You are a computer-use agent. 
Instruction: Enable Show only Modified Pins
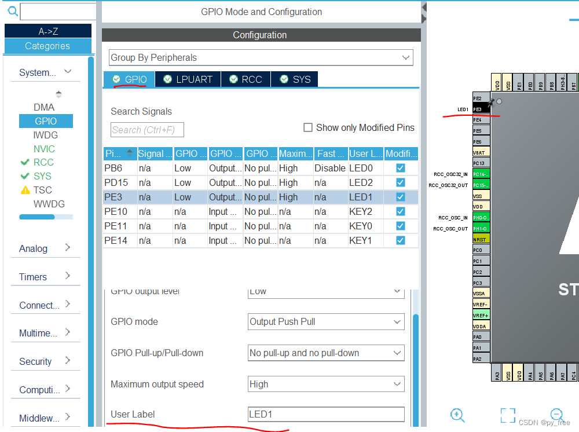pos(308,127)
